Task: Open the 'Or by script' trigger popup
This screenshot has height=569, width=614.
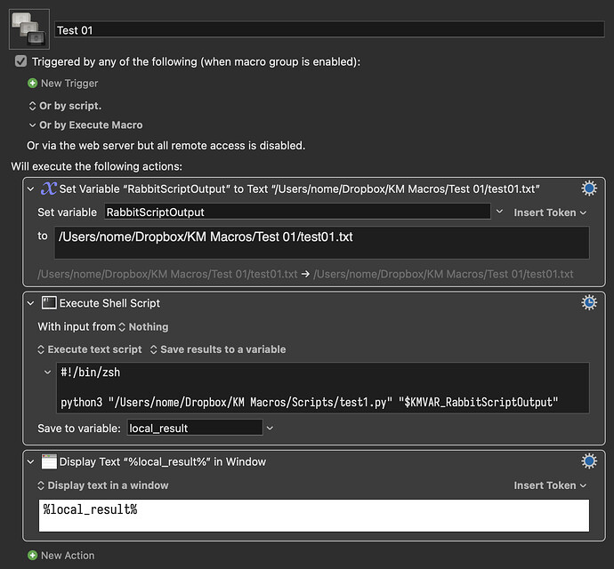Action: pos(65,106)
